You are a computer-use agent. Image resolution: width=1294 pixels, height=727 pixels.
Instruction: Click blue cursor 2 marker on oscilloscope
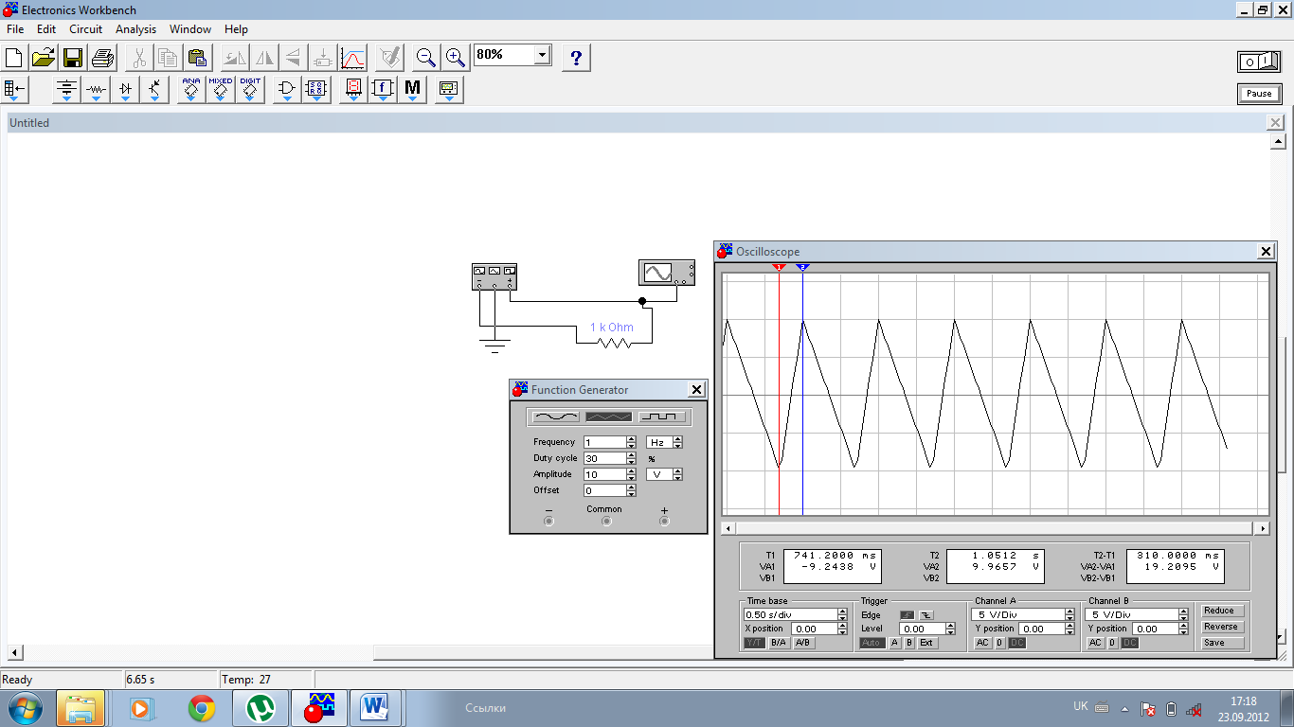(x=802, y=268)
